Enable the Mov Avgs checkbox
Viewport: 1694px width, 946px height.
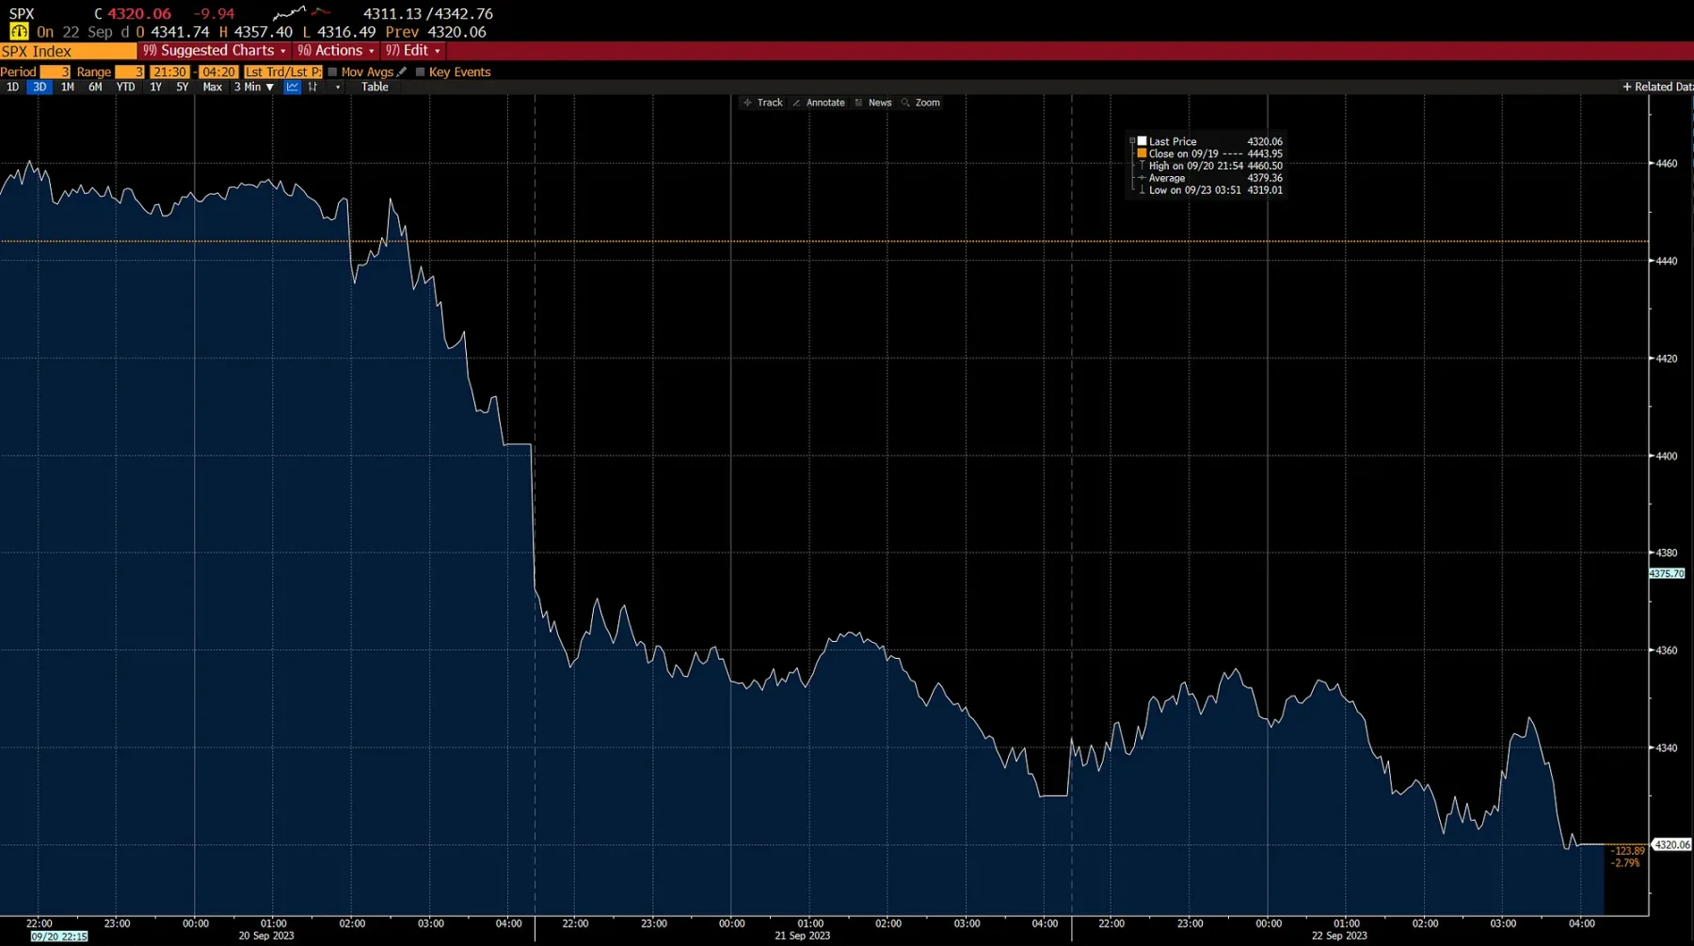(x=332, y=72)
